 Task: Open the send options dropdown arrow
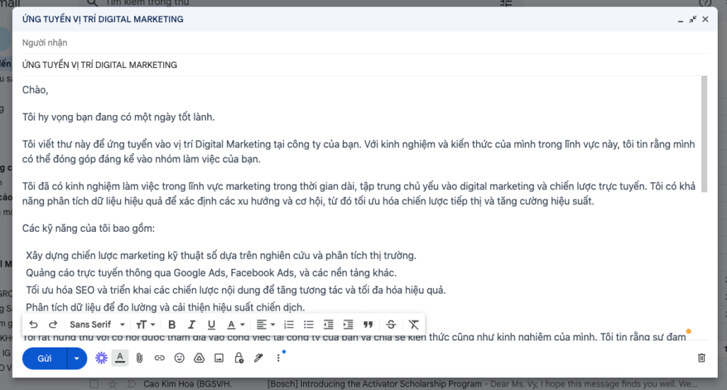(77, 359)
